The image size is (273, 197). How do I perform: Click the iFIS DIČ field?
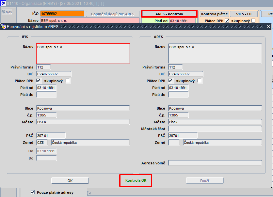pos(54,74)
